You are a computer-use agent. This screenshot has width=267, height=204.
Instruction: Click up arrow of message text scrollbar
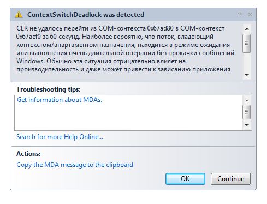tap(247, 29)
